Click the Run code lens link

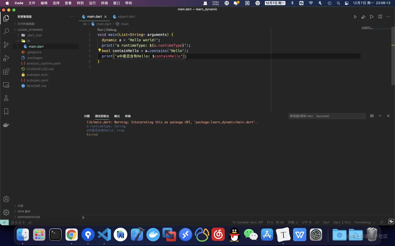[x=100, y=30]
